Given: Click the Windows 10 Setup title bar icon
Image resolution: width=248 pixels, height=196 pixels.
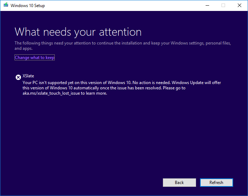Looking at the screenshot, I should pyautogui.click(x=6, y=5).
